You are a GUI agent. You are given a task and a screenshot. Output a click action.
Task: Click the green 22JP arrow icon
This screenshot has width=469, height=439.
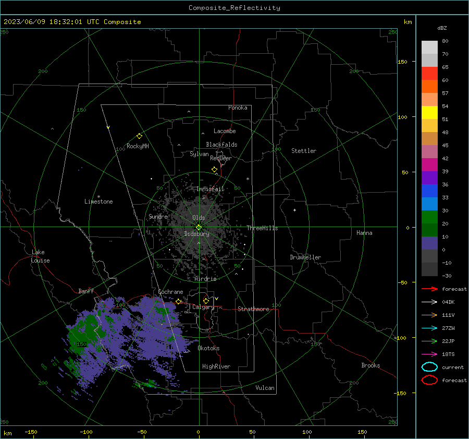click(429, 341)
